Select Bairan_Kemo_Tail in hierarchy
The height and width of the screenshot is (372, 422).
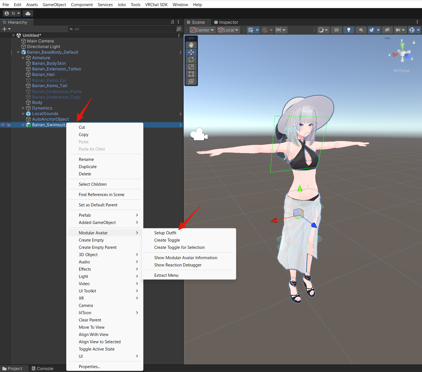tap(49, 86)
